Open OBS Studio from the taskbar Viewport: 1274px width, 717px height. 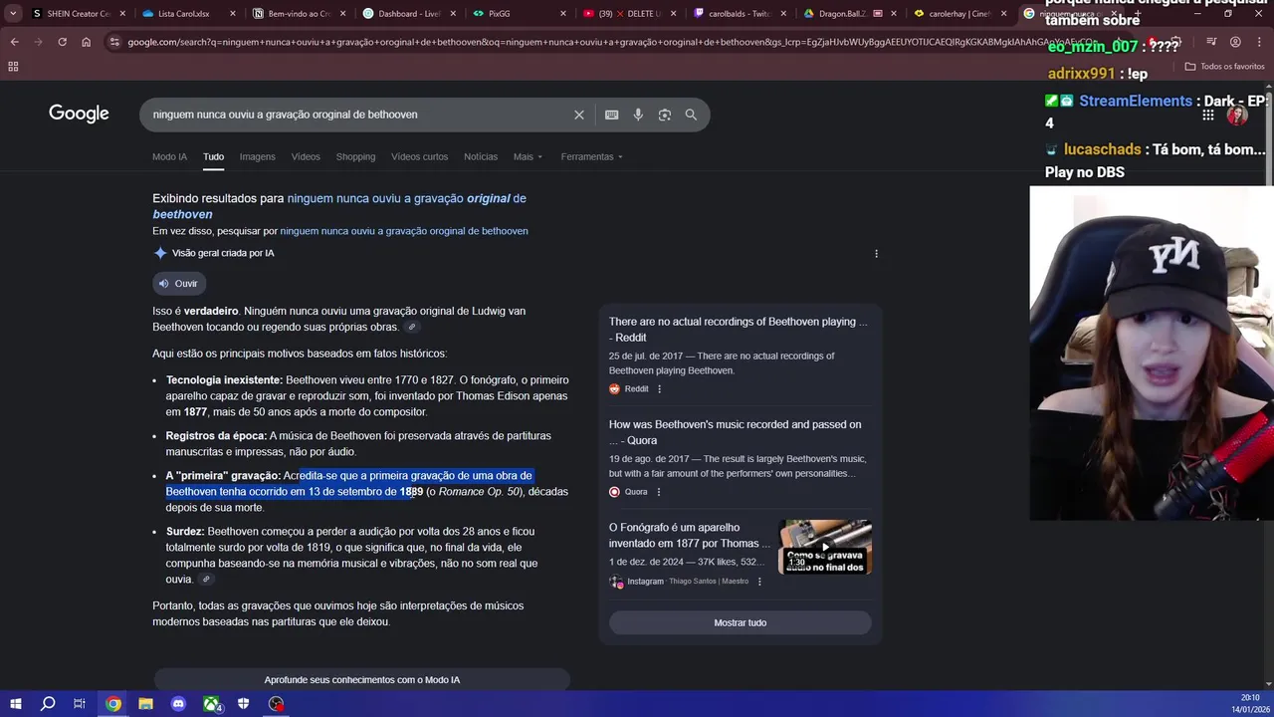pyautogui.click(x=277, y=704)
